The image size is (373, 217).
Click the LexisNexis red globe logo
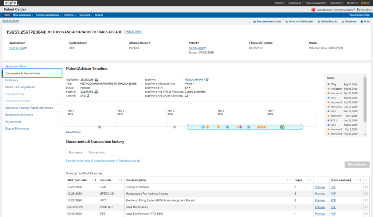[313, 10]
